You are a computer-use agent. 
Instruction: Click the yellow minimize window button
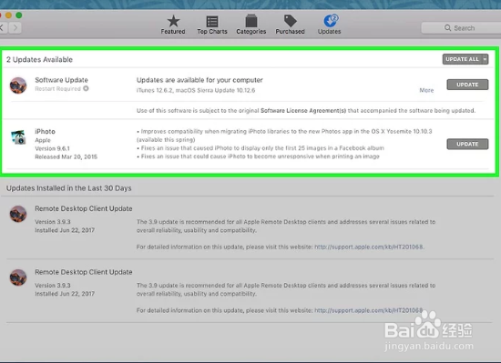coord(8,15)
